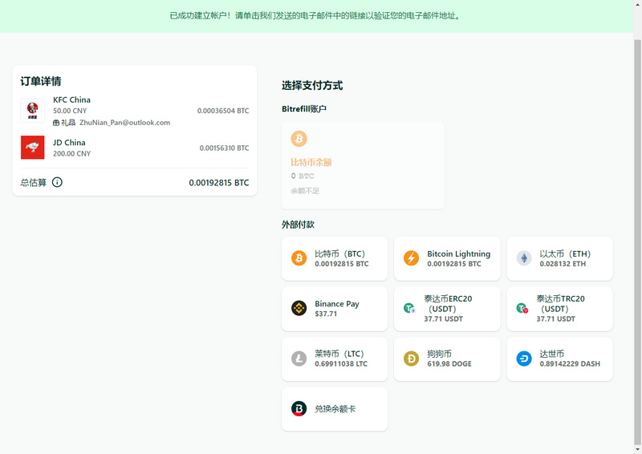Select 泰达币TRC20 (USDT) label
Image resolution: width=642 pixels, height=454 pixels.
[x=560, y=304]
